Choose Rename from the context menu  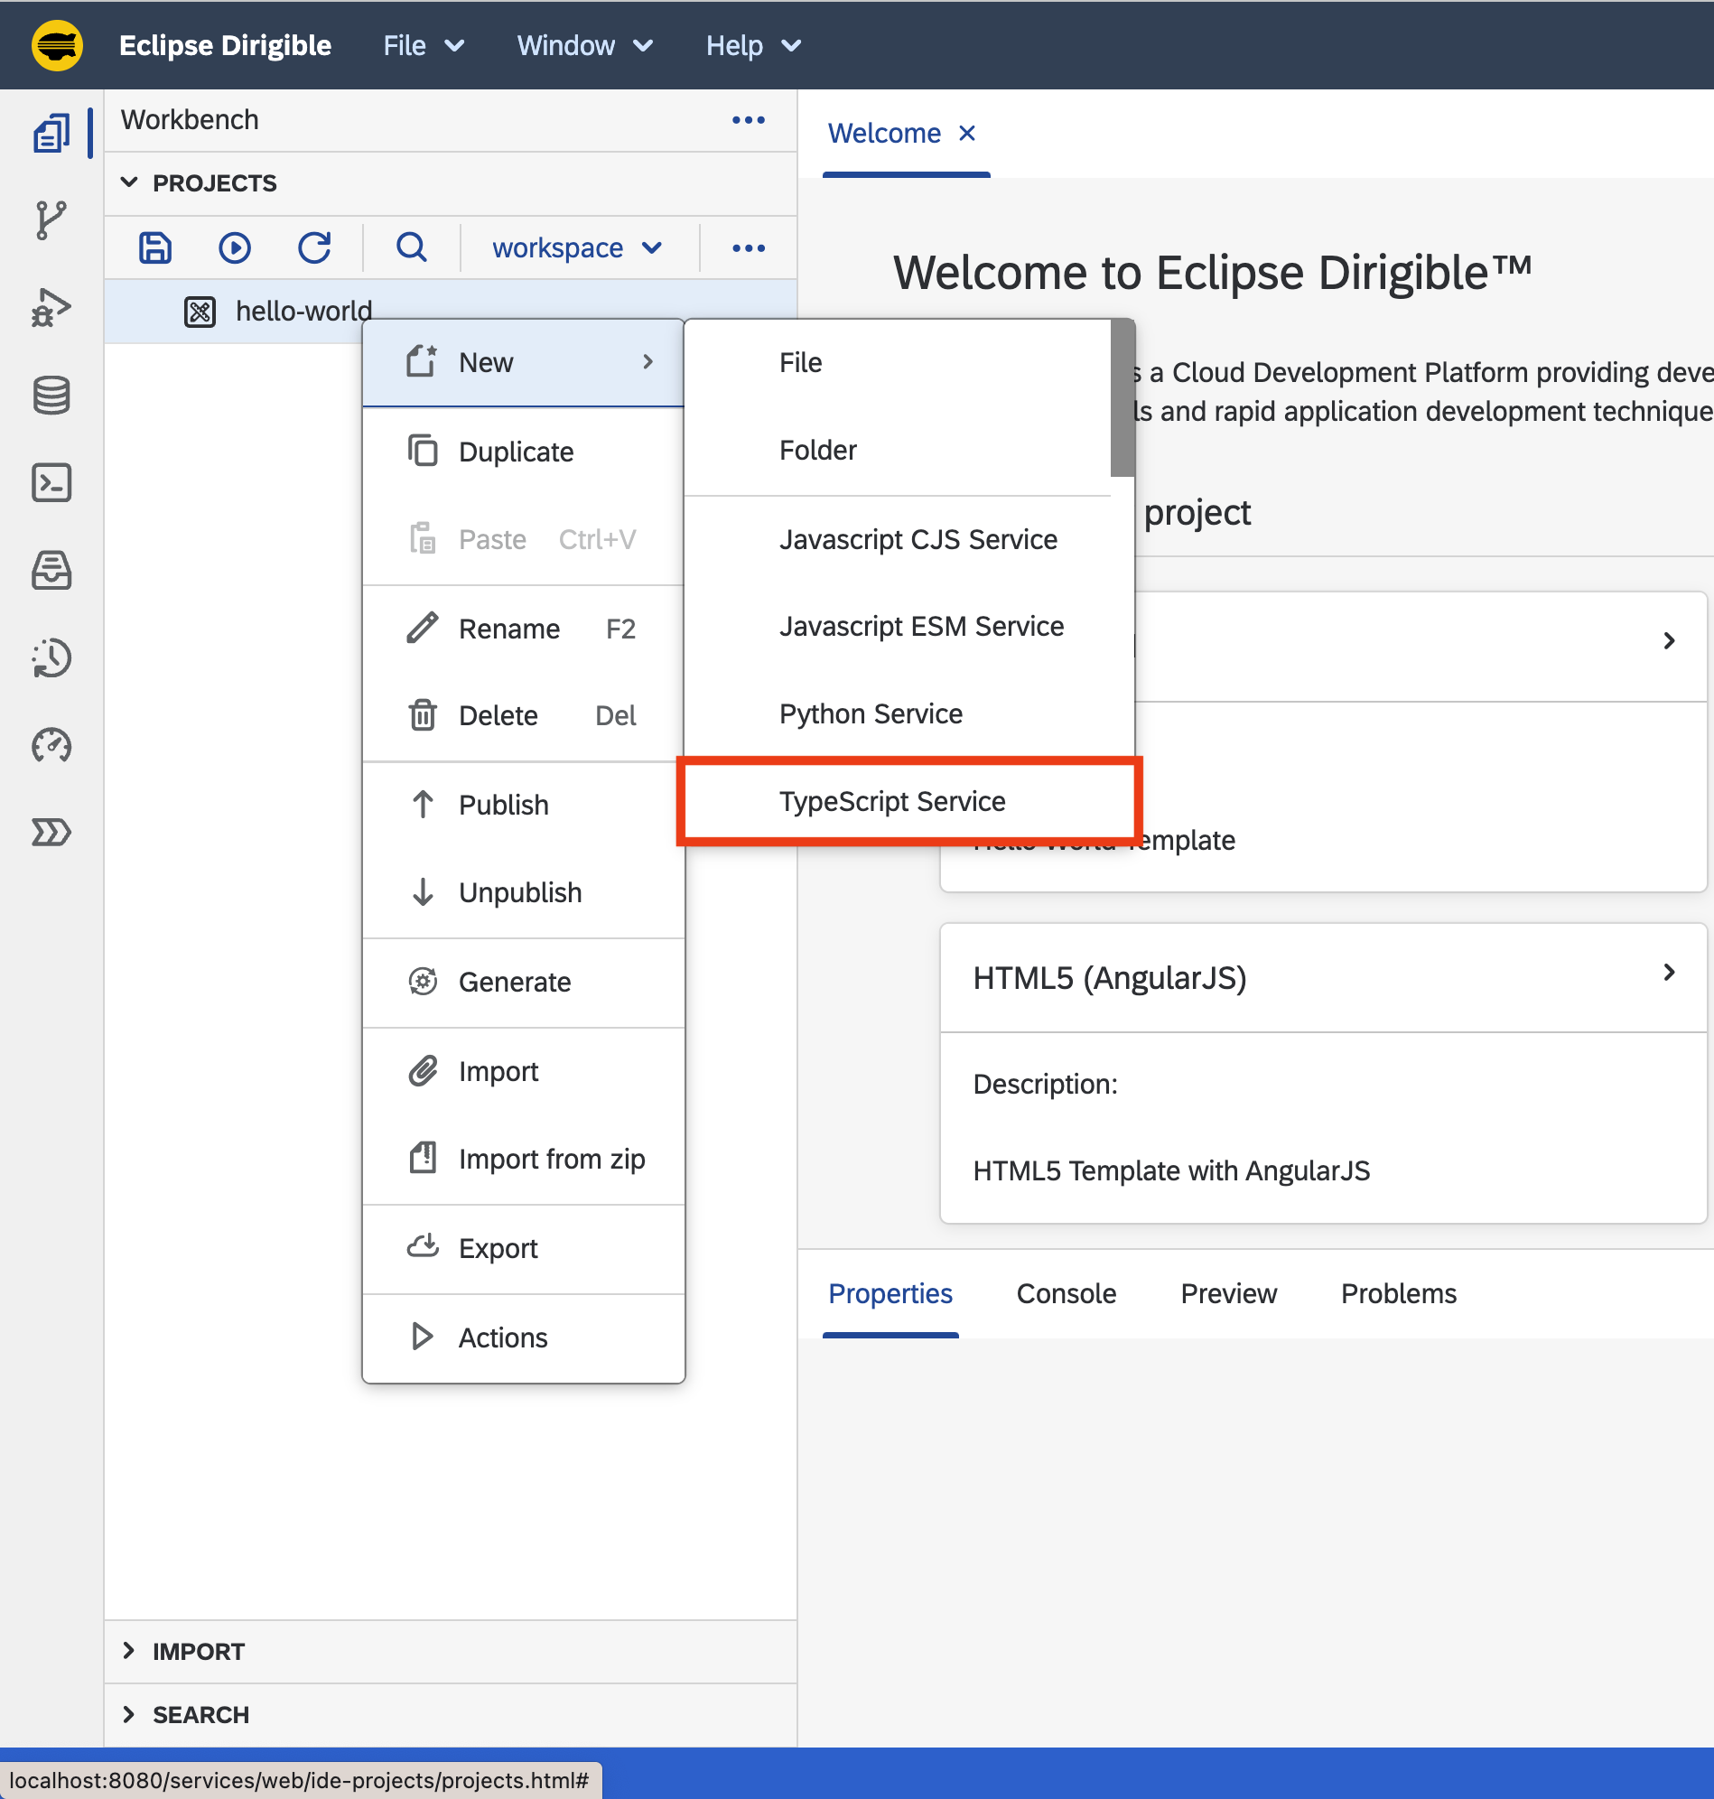pos(524,629)
